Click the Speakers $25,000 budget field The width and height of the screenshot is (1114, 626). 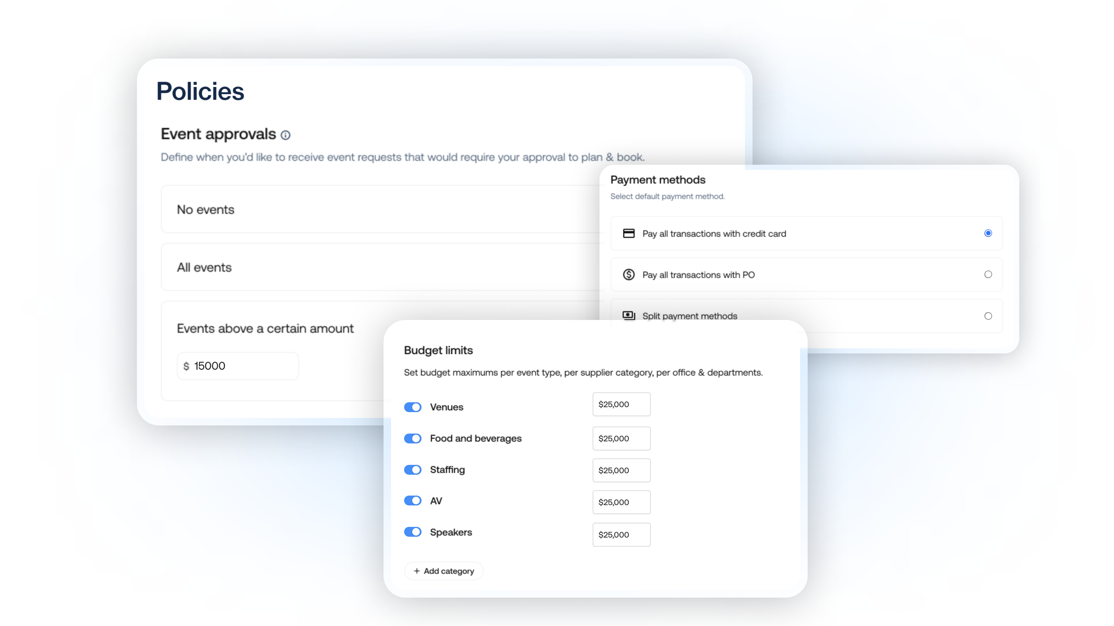coord(621,534)
